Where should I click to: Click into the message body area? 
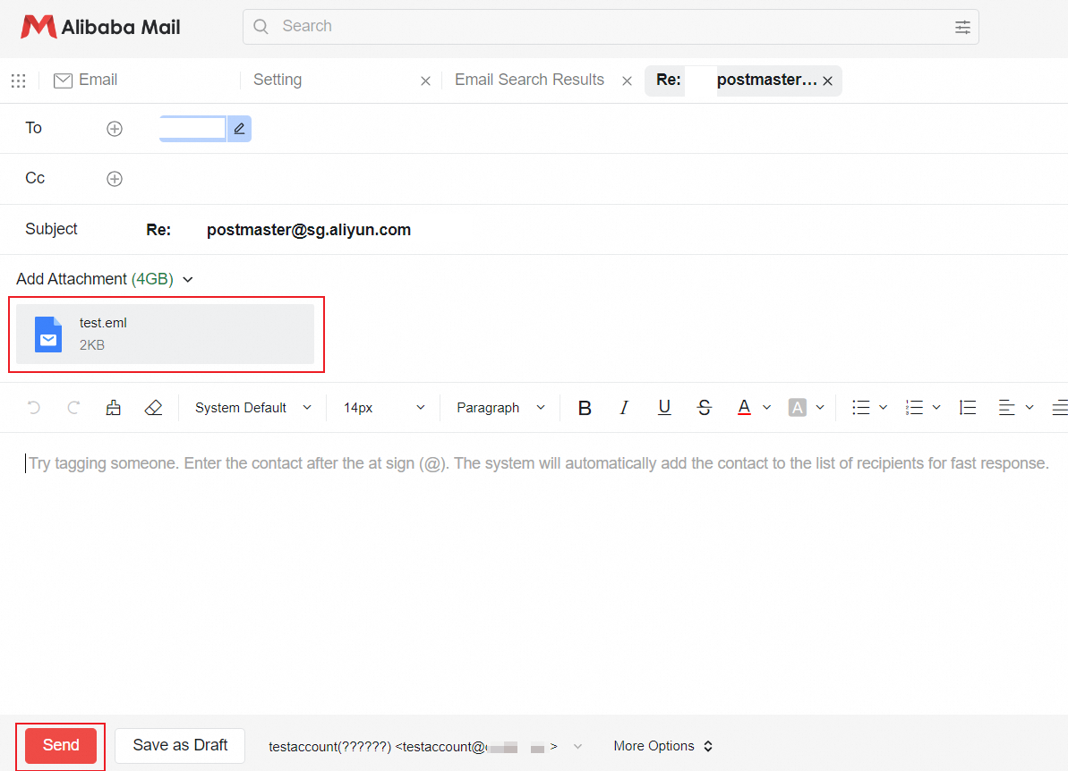click(534, 572)
